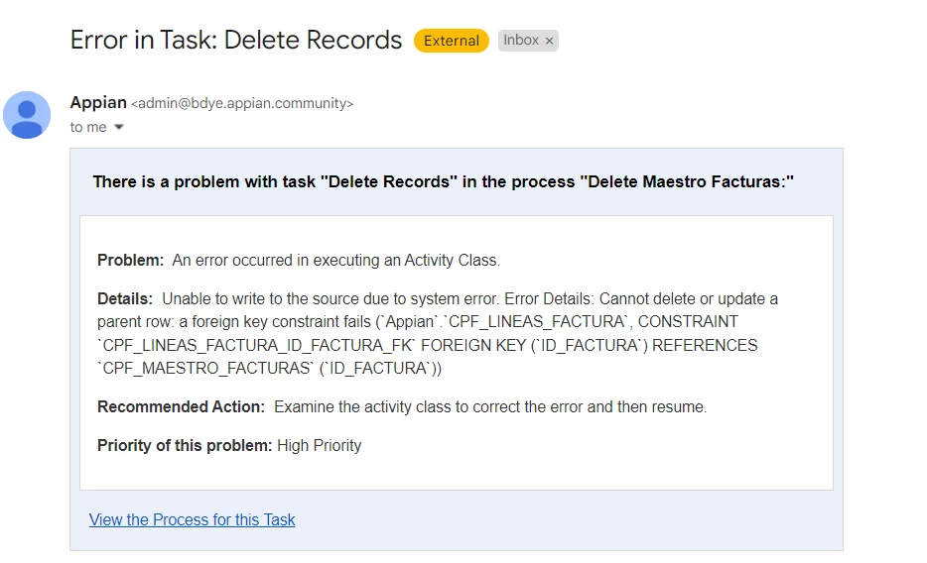Click the "to me" recipient text
This screenshot has width=927, height=563.
tap(88, 127)
